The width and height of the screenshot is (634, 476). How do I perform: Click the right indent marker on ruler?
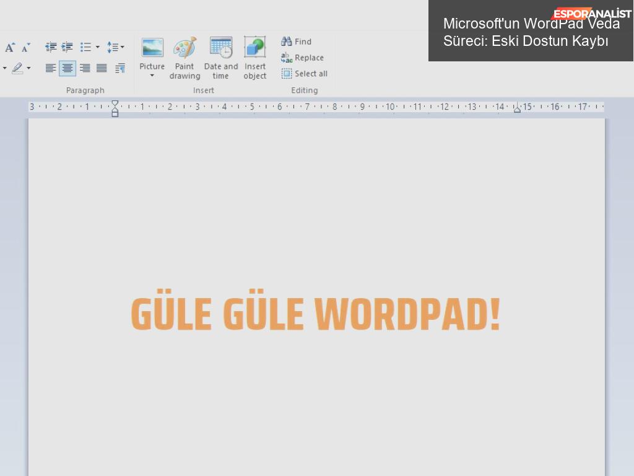[x=517, y=110]
